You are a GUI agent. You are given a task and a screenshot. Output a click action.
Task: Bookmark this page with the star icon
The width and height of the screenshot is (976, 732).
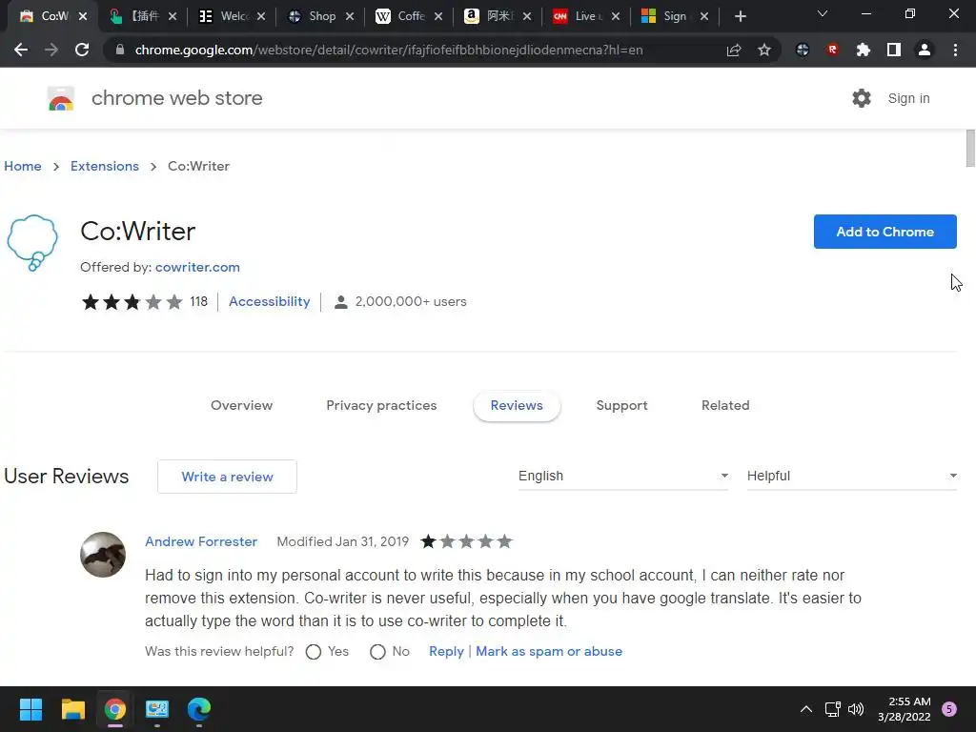click(764, 50)
